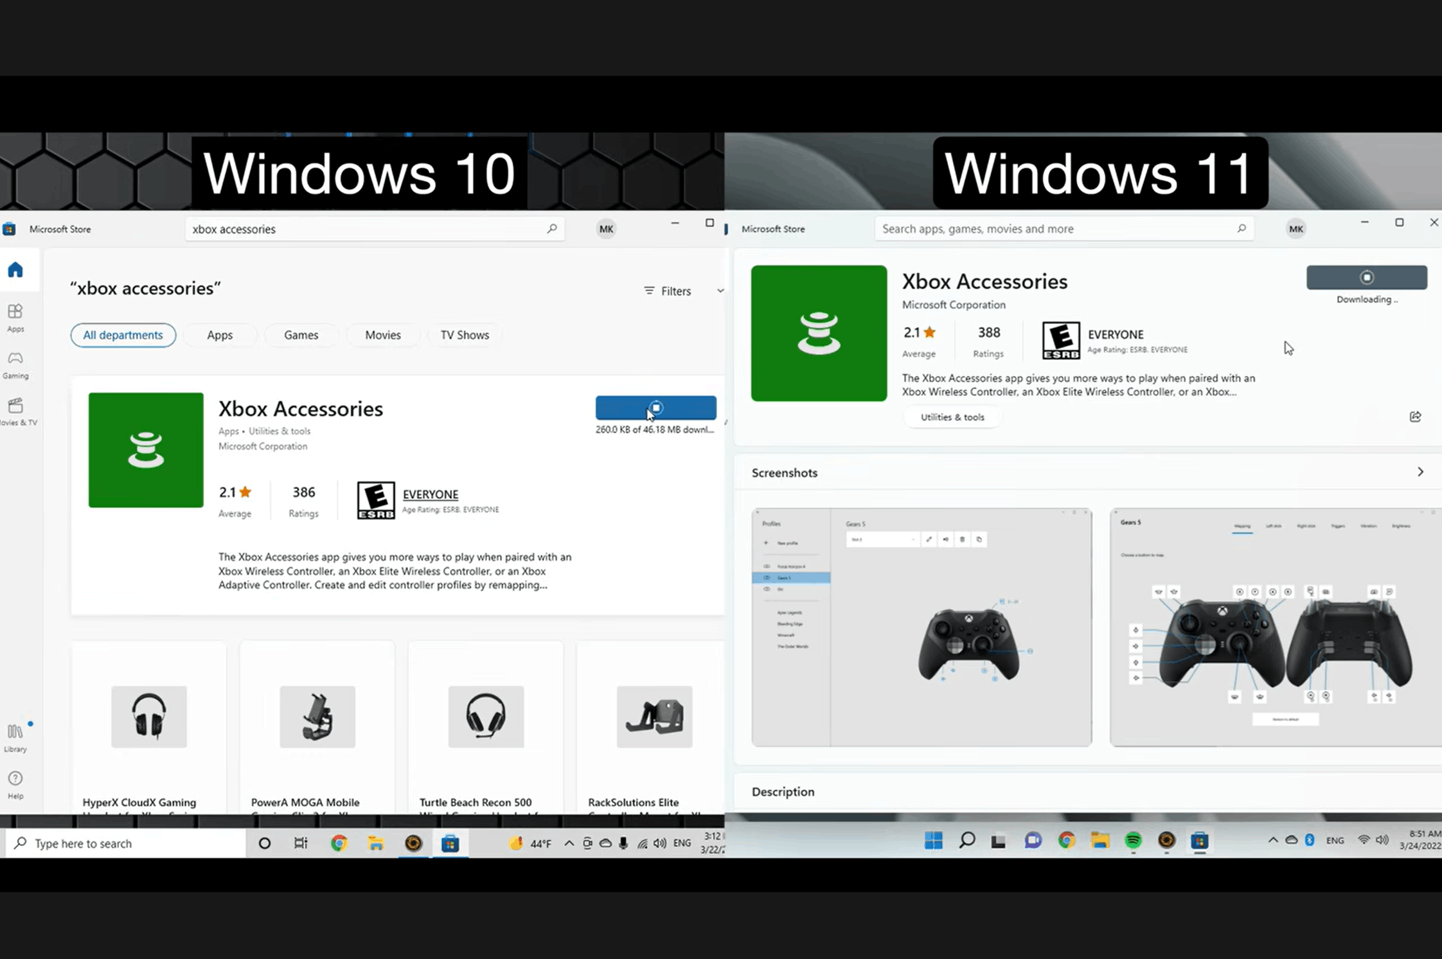Image resolution: width=1442 pixels, height=959 pixels.
Task: Open MK profile in Windows 10 Store
Action: (x=606, y=229)
